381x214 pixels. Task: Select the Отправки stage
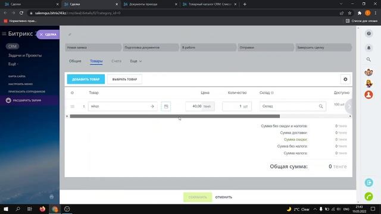tap(266, 48)
